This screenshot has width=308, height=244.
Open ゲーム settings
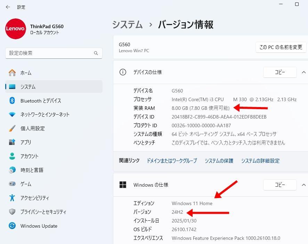(x=54, y=184)
